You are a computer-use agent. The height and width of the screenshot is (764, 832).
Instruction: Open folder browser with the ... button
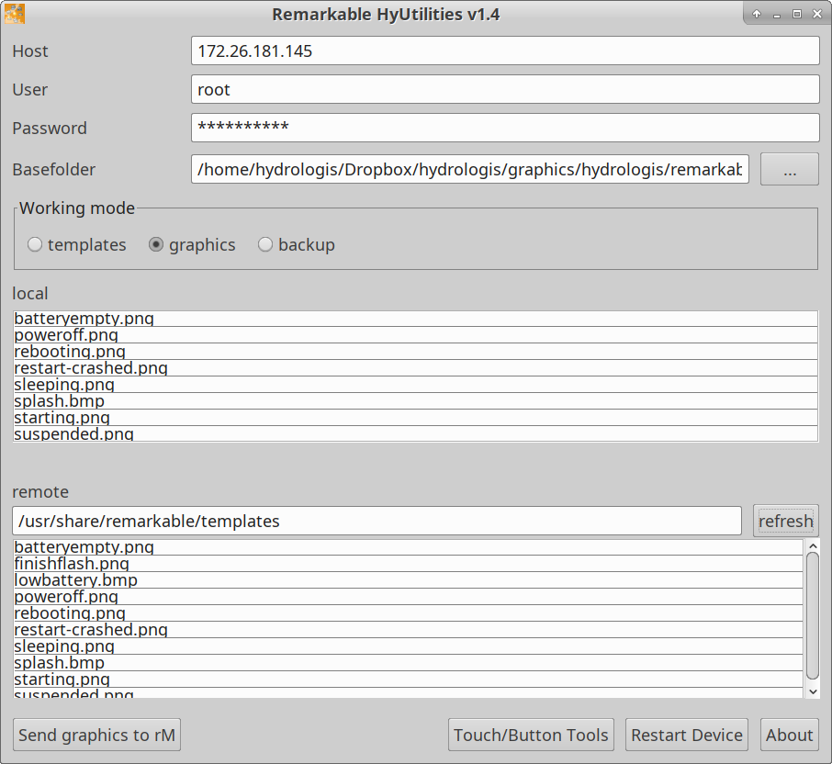click(790, 169)
